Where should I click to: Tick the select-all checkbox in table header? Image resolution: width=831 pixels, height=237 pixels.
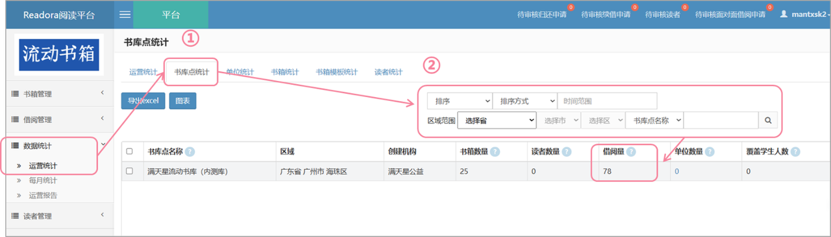[x=129, y=152]
